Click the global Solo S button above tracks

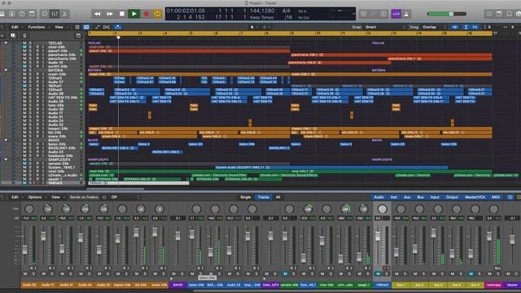pyautogui.click(x=24, y=35)
